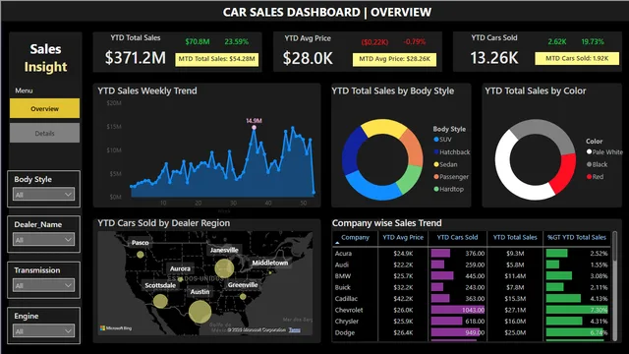Select the Chrysler company row

(472, 322)
